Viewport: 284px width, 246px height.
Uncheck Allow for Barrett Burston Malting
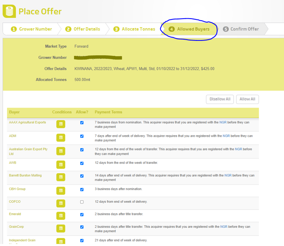[82, 176]
